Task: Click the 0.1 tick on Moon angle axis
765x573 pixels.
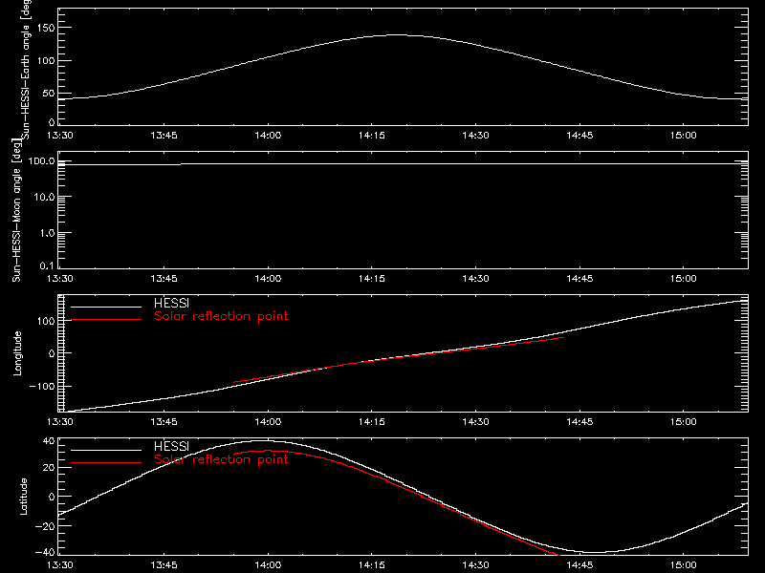Action: point(47,265)
